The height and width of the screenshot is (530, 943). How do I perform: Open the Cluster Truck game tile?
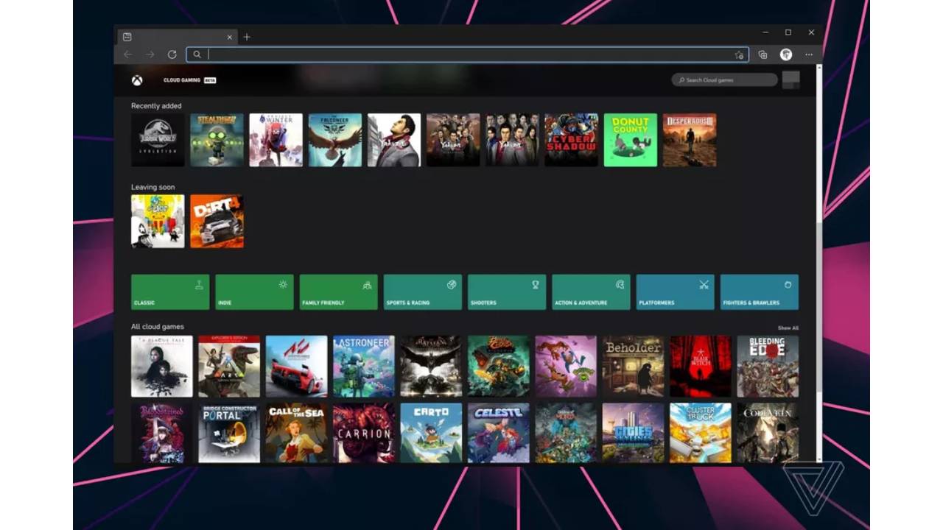701,433
